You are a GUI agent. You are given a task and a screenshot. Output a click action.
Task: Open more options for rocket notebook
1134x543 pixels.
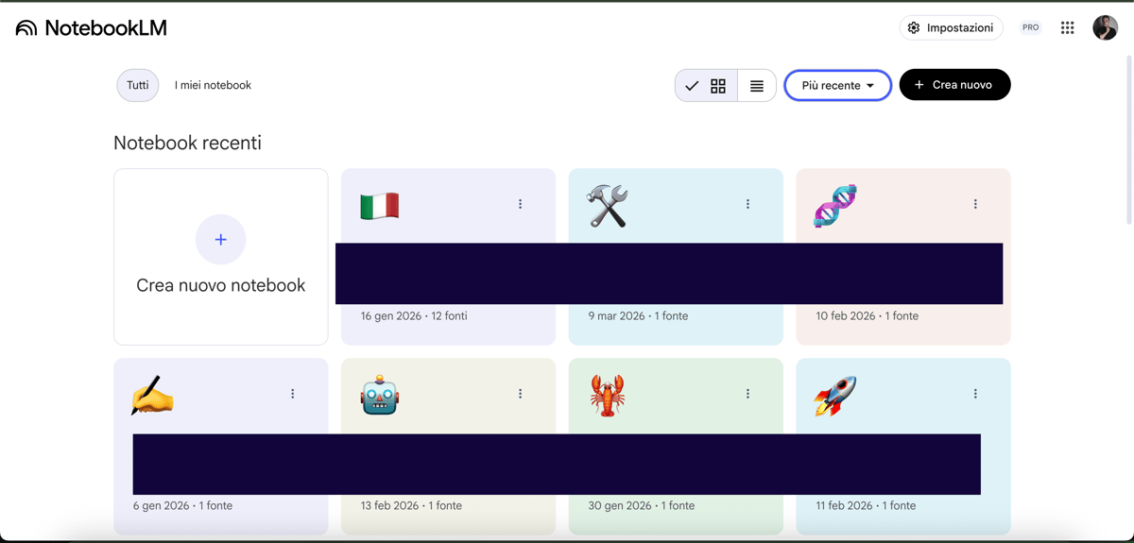pos(975,394)
